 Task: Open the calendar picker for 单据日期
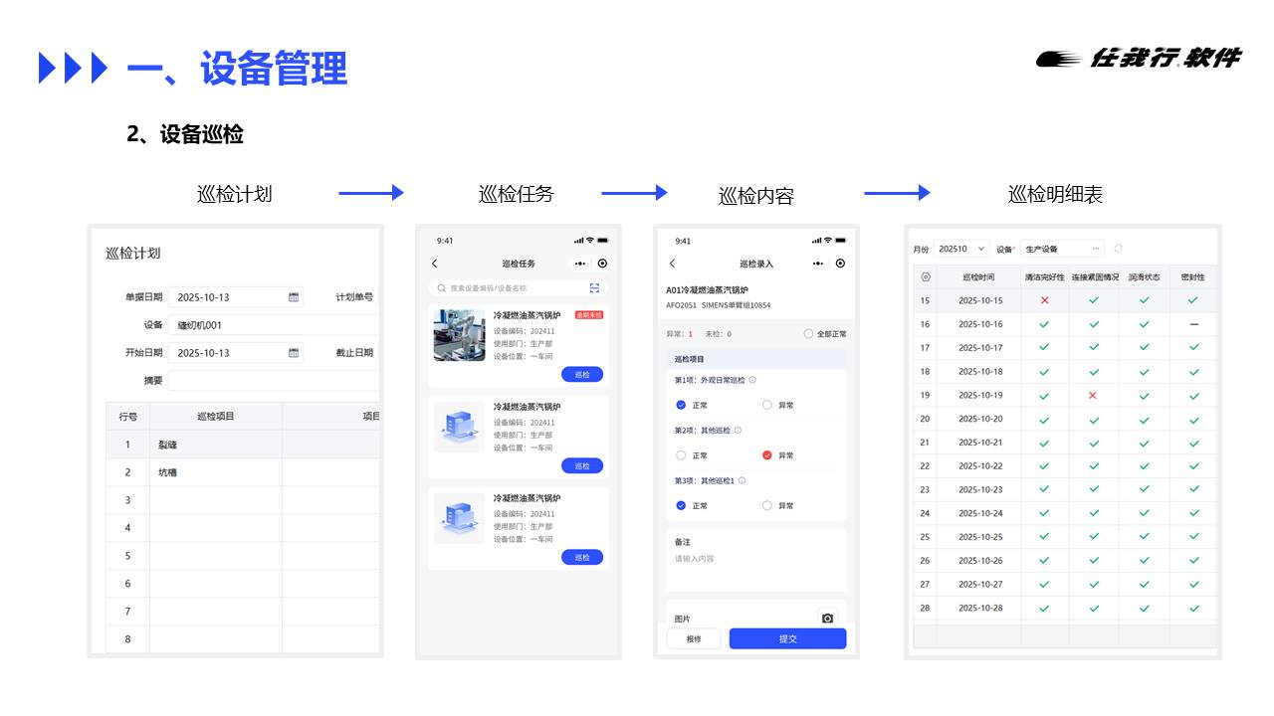pyautogui.click(x=294, y=297)
